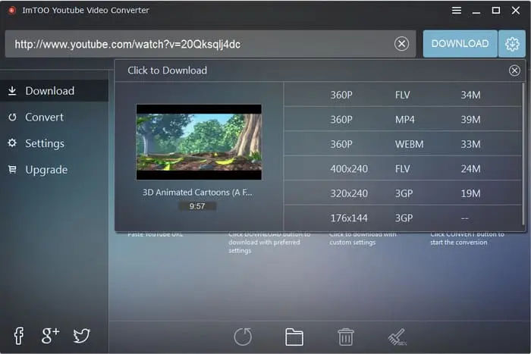This screenshot has height=354, width=531.
Task: Click the Settings gear icon in sidebar
Action: pyautogui.click(x=12, y=143)
